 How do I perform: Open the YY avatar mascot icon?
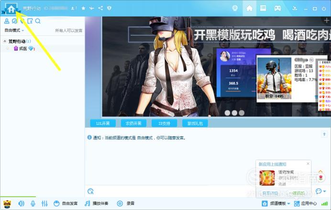pos(7,204)
